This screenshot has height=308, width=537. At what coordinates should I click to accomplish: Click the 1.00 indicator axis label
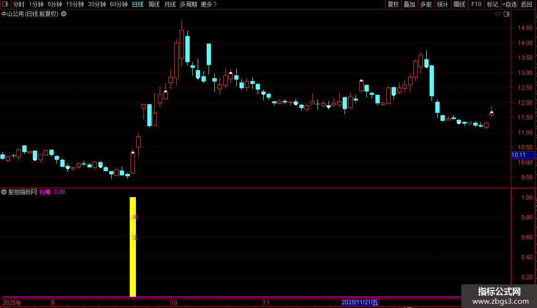(x=527, y=198)
